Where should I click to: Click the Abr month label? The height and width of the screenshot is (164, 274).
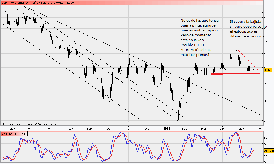[222, 129]
